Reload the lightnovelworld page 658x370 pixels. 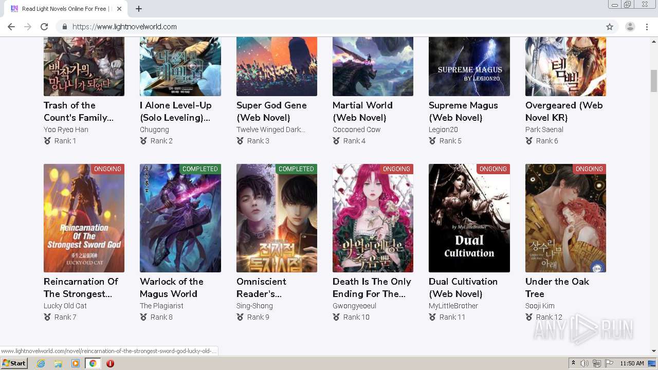(x=44, y=27)
